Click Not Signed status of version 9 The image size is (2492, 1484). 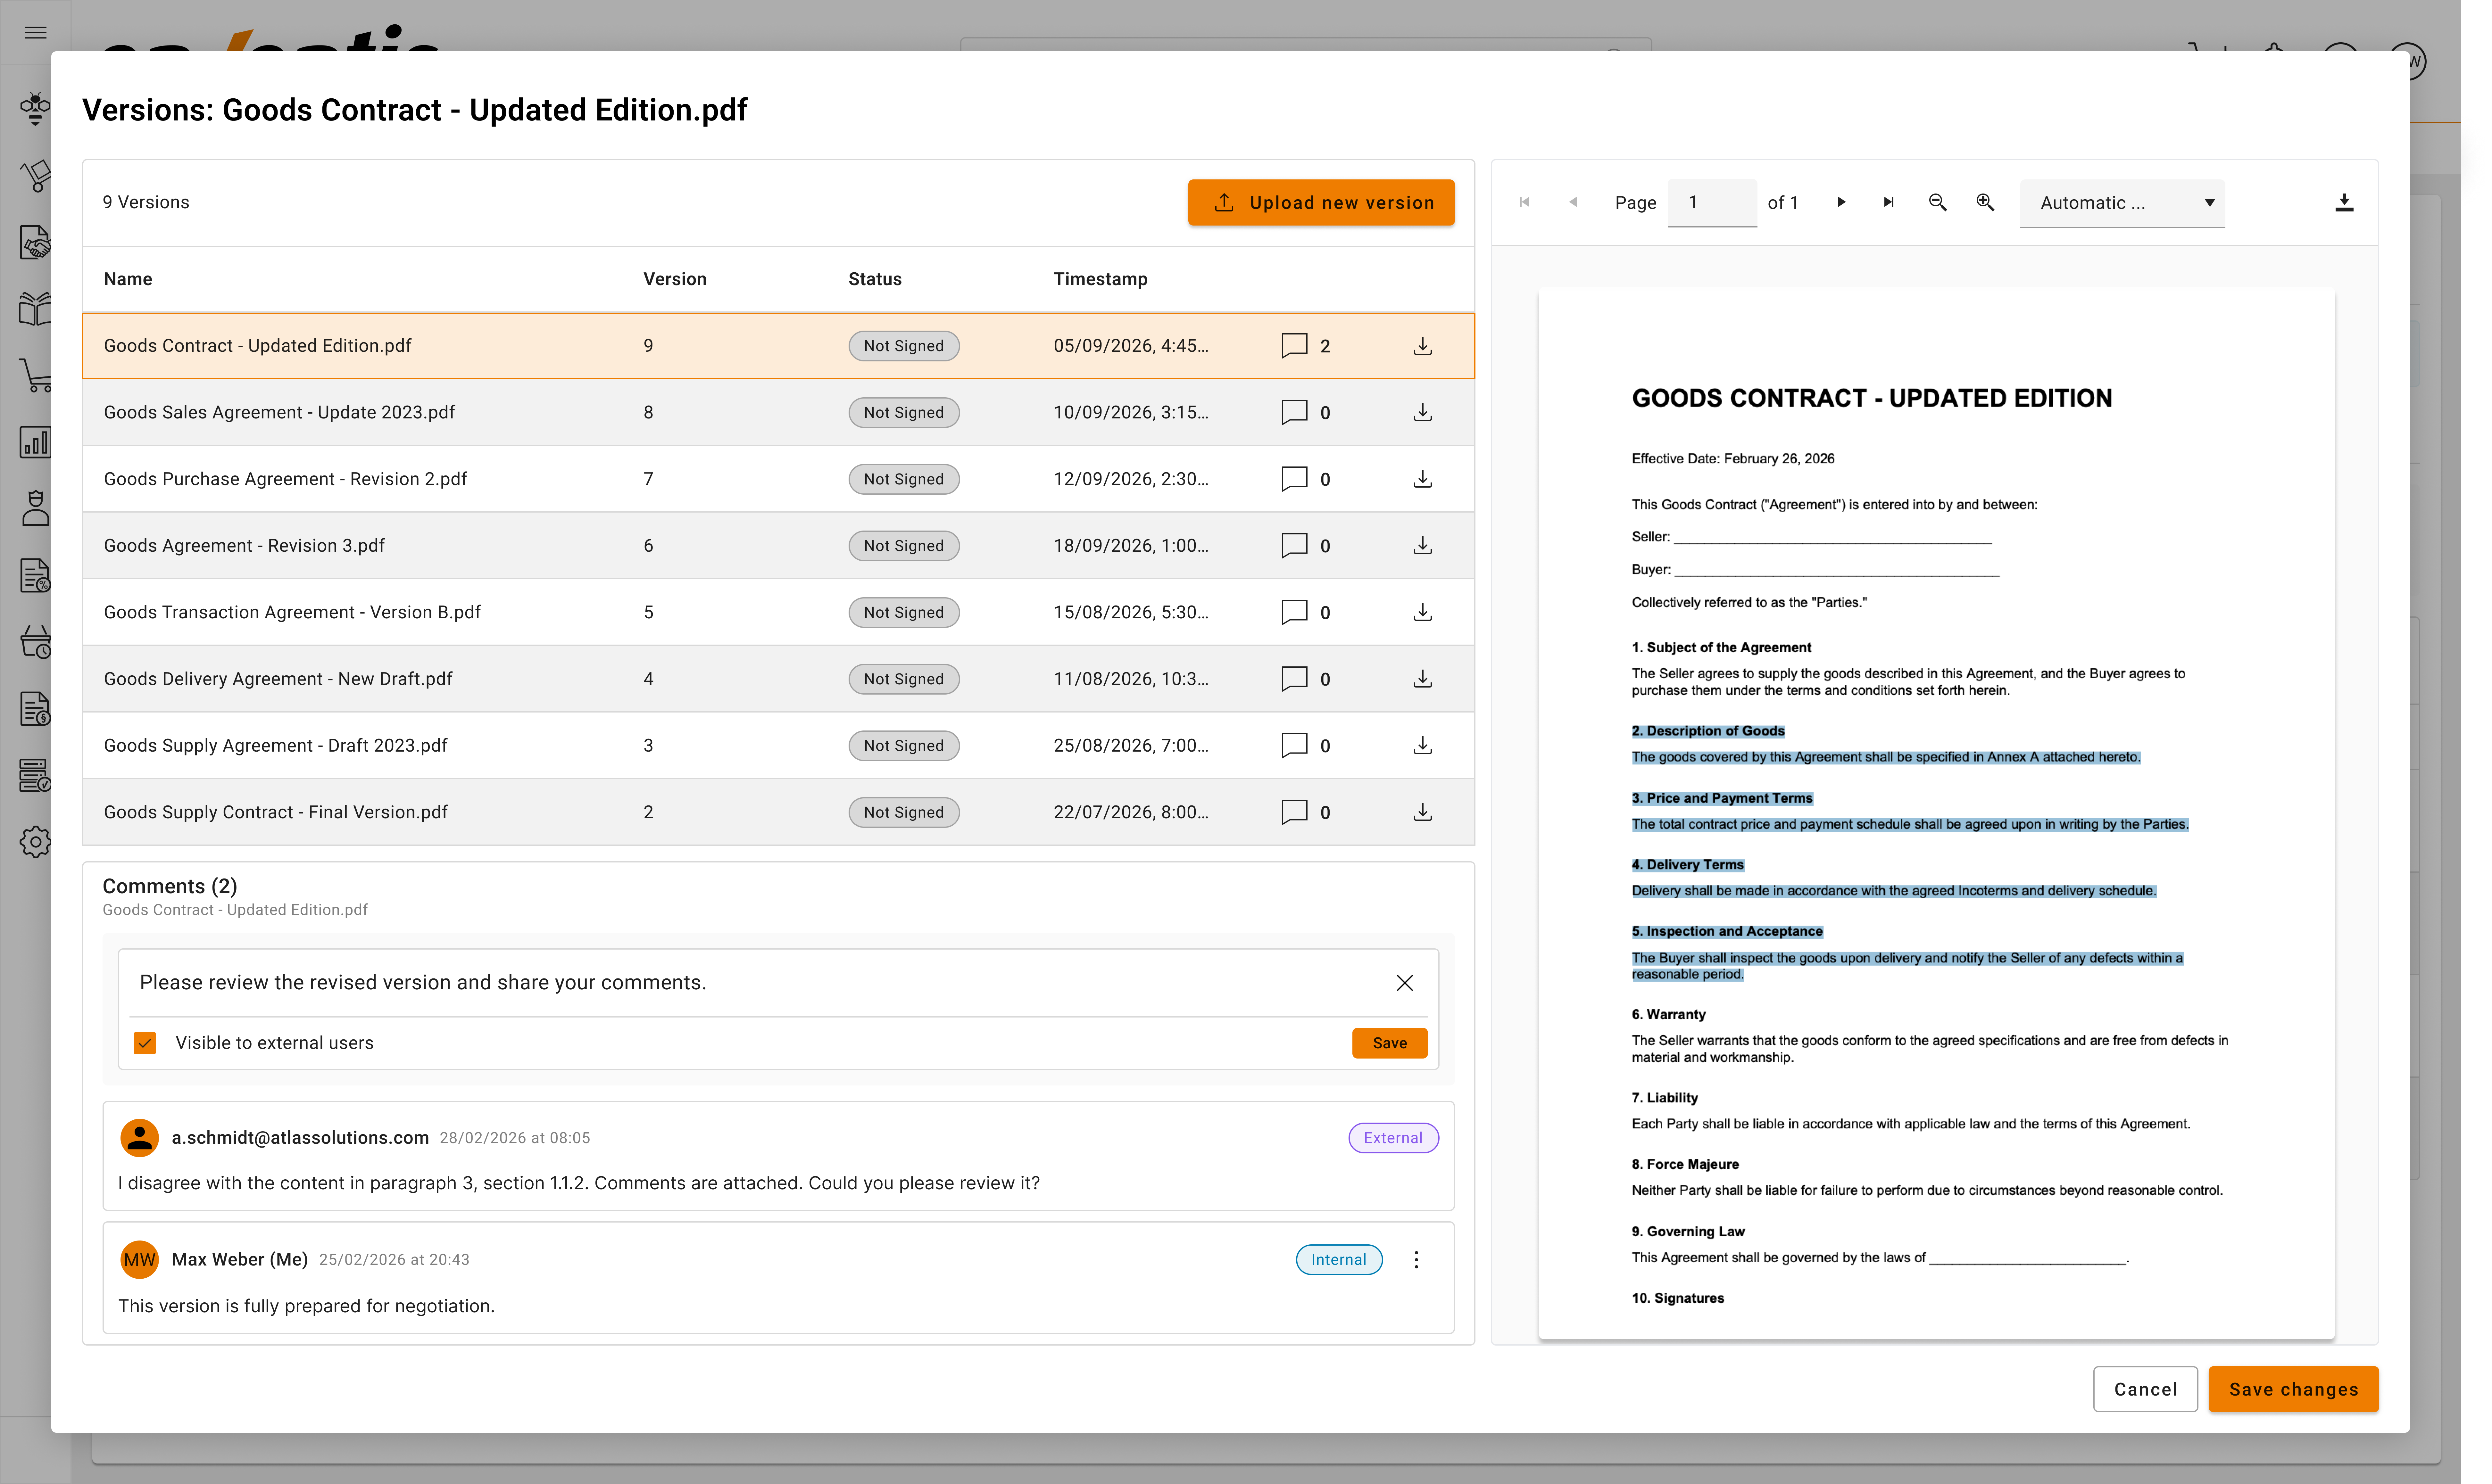904,346
